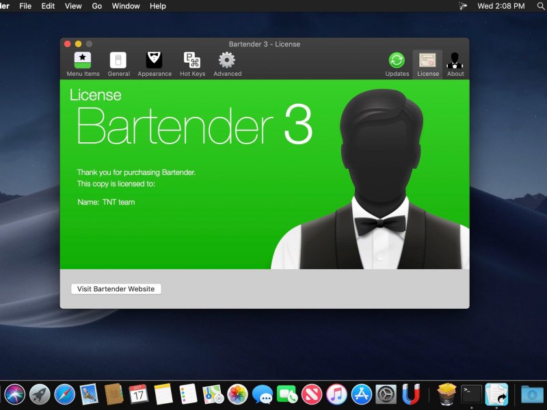Click the 'License' heading on green panel

[96, 95]
